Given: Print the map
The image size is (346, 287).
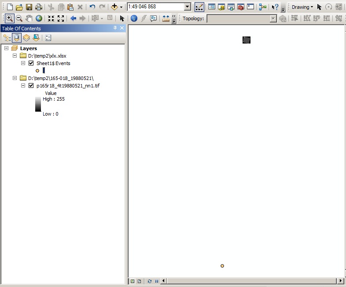Looking at the screenshot, I should [39, 7].
